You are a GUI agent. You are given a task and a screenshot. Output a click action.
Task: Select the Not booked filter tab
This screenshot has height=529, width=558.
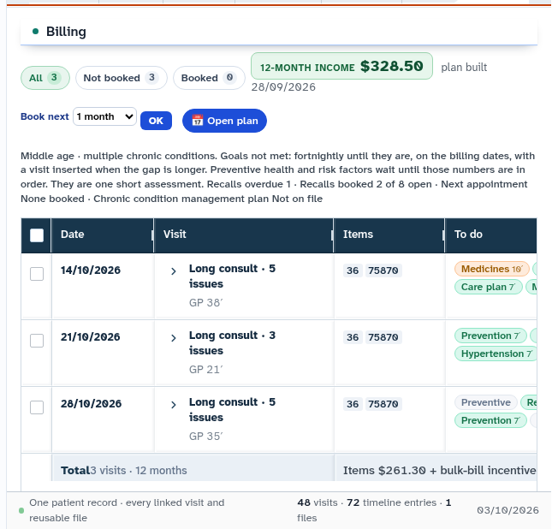coord(121,78)
